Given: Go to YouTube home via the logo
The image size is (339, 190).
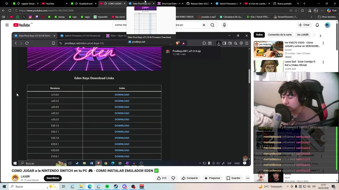Looking at the screenshot, I should tap(22, 25).
